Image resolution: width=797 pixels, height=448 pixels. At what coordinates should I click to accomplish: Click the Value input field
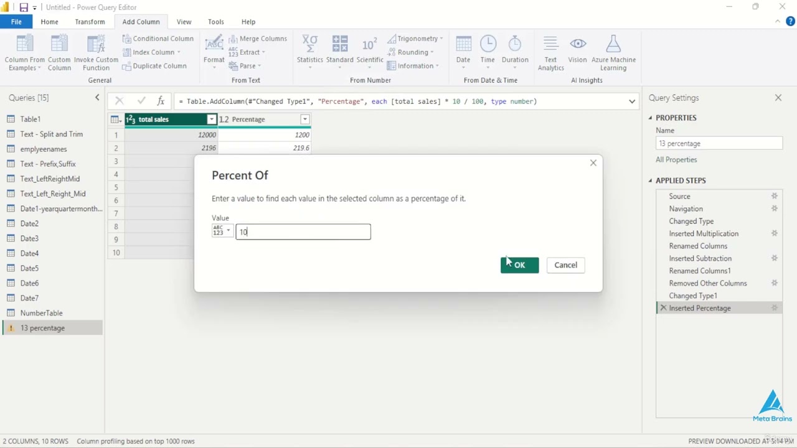pos(303,231)
